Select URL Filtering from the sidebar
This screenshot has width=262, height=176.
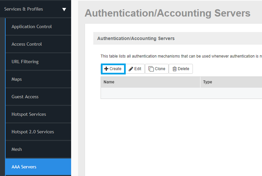coord(25,62)
